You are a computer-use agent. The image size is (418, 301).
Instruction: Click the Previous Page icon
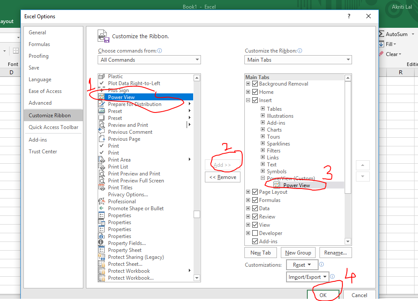[101, 139]
